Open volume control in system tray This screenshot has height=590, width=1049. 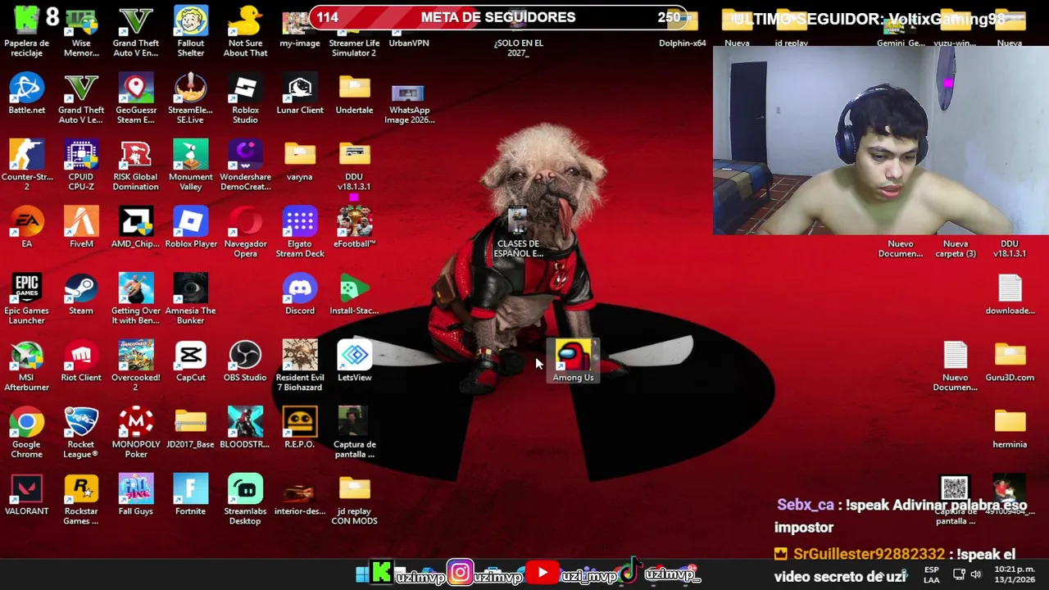(975, 574)
